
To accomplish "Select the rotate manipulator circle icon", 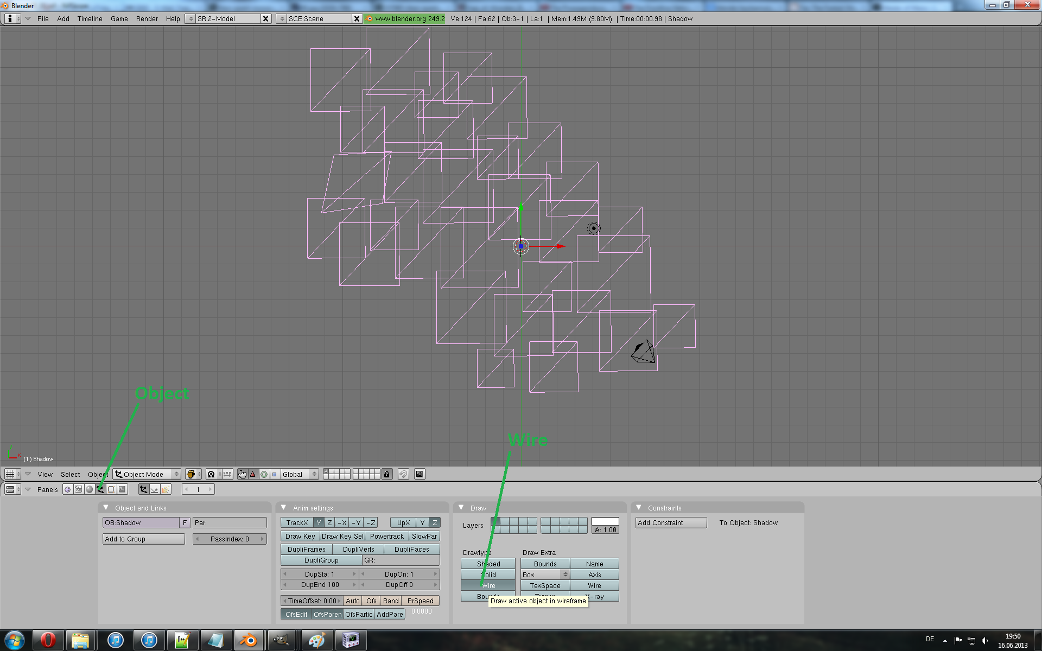I will point(264,474).
